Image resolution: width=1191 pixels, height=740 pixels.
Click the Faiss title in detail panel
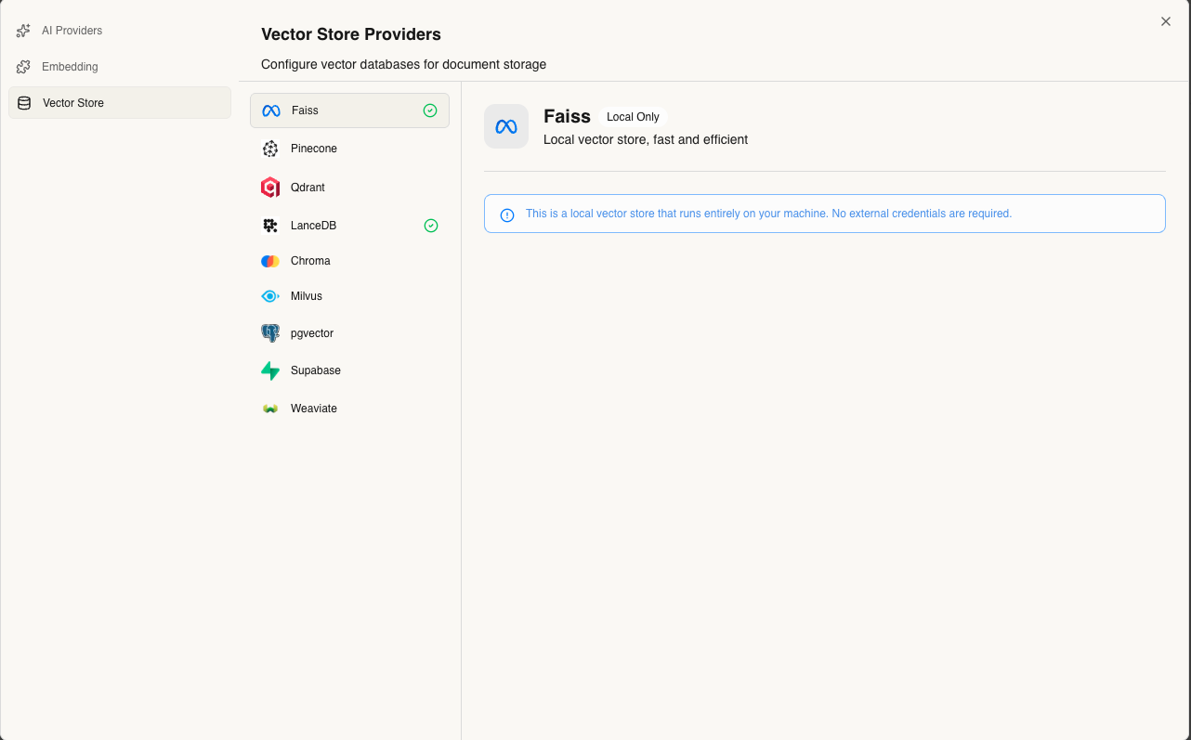567,116
